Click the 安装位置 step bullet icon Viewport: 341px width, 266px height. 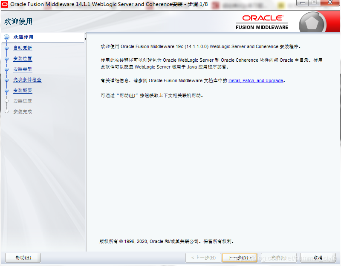coord(7,59)
